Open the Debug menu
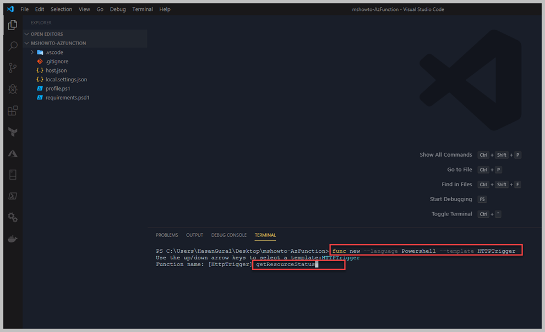Viewport: 545px width, 332px height. [118, 9]
